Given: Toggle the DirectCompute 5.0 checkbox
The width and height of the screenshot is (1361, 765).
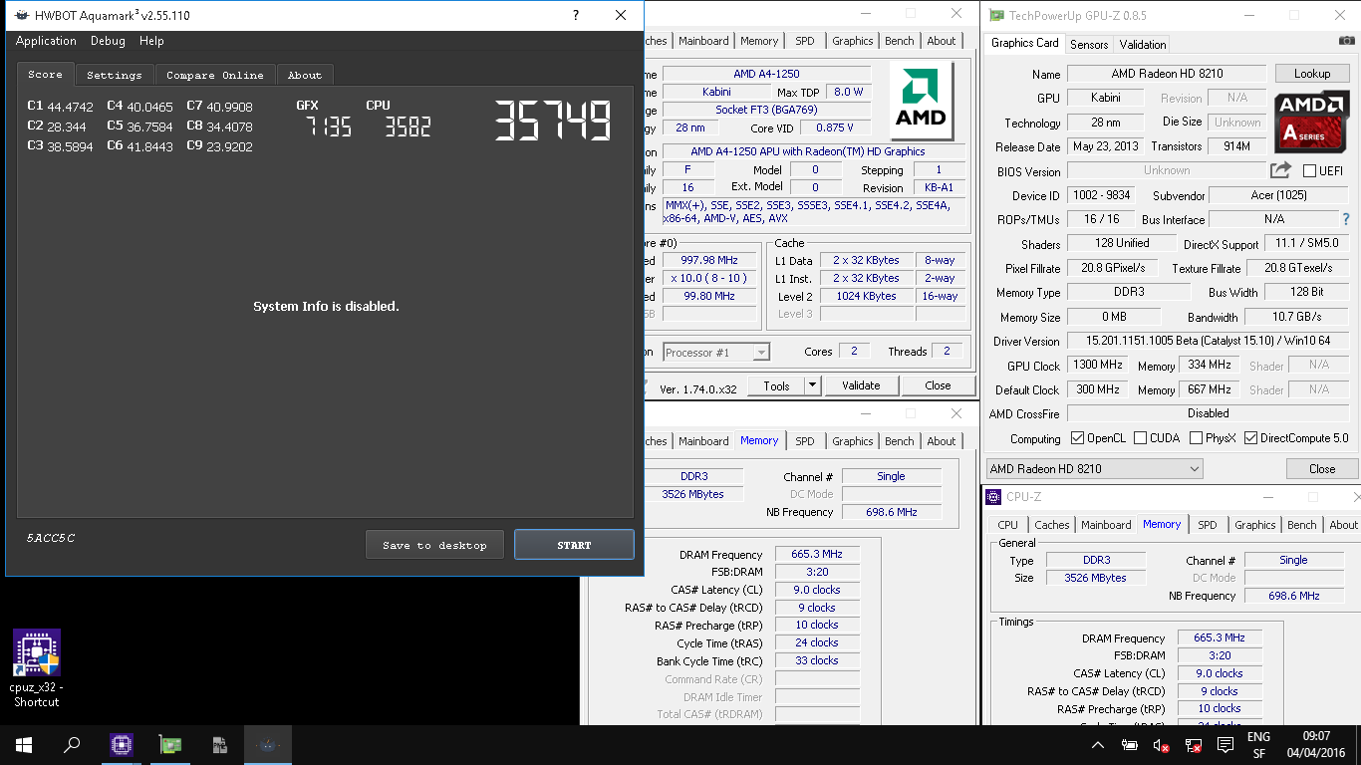Looking at the screenshot, I should click(1251, 438).
